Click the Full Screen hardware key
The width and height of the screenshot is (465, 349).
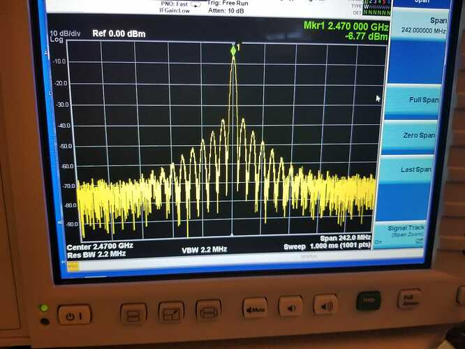point(410,298)
